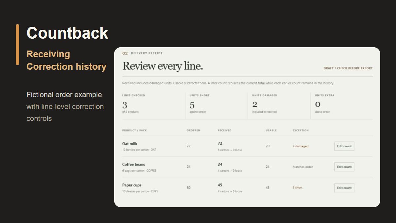Click Edit count for Paper cups
Screen dimensions: 396x223
[344, 188]
